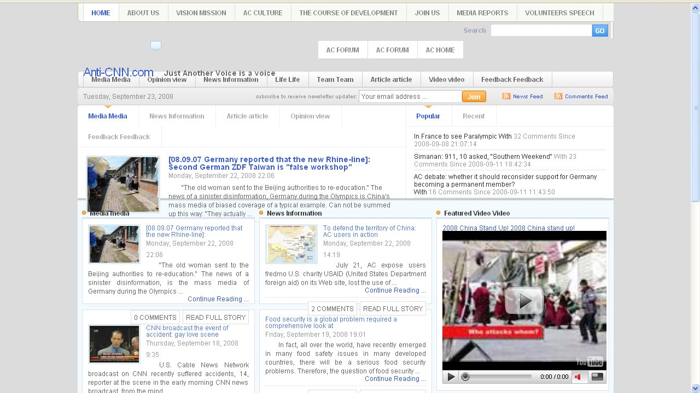This screenshot has width=700, height=393.
Task: Switch to the Popular tab
Action: tap(428, 116)
